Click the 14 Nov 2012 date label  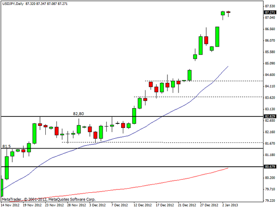(x=9, y=205)
